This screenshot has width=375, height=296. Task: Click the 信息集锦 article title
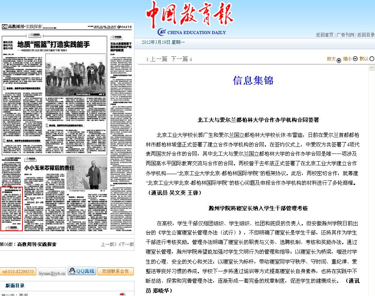(253, 80)
